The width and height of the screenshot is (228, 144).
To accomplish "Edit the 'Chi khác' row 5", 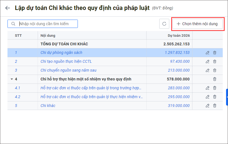I will click(x=207, y=106).
